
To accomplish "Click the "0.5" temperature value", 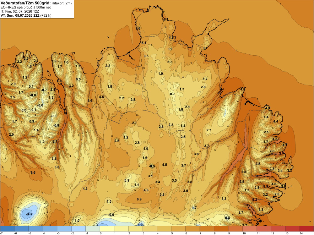I will tap(78, 79).
